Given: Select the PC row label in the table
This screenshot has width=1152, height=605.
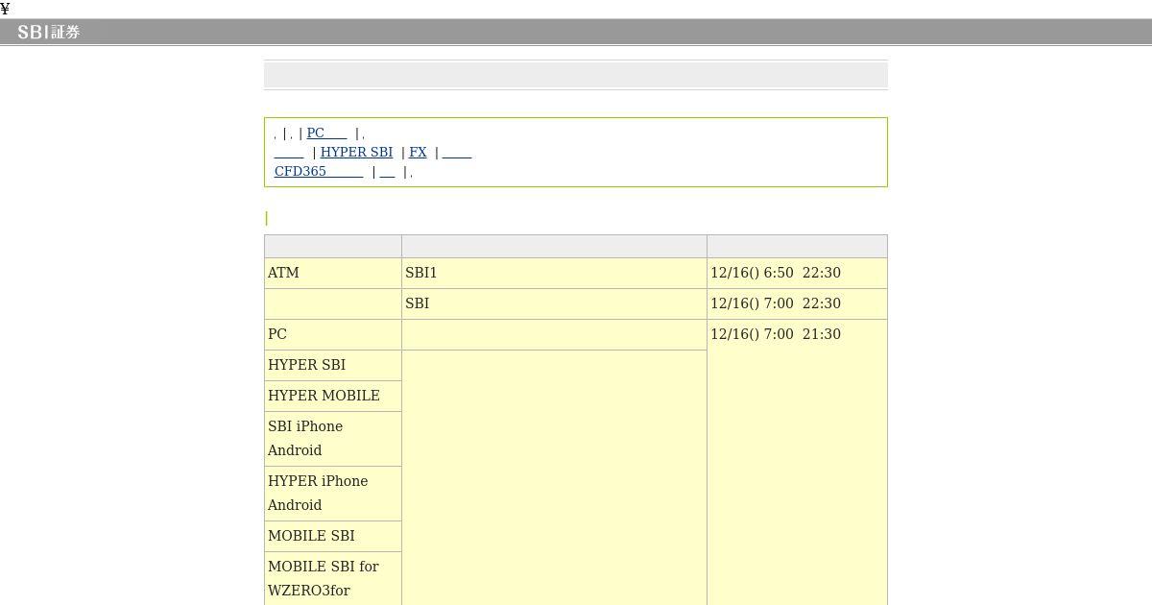Looking at the screenshot, I should tap(333, 334).
